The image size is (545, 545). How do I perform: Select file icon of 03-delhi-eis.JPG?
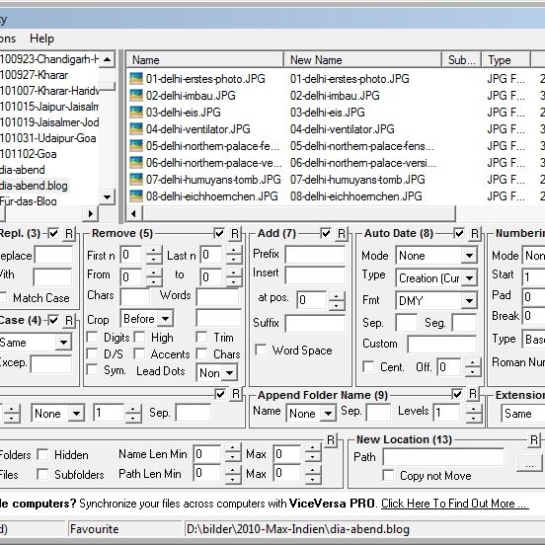click(x=136, y=112)
